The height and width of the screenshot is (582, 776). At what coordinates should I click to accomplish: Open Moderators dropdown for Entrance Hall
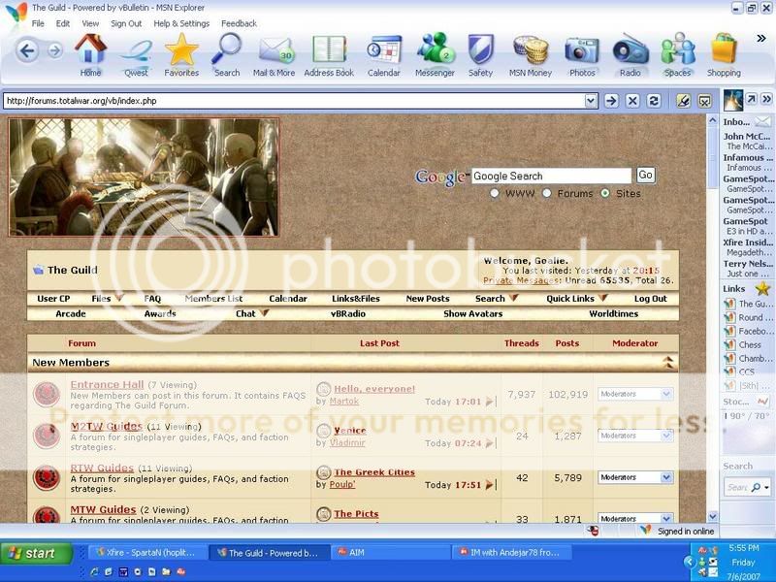(x=635, y=394)
